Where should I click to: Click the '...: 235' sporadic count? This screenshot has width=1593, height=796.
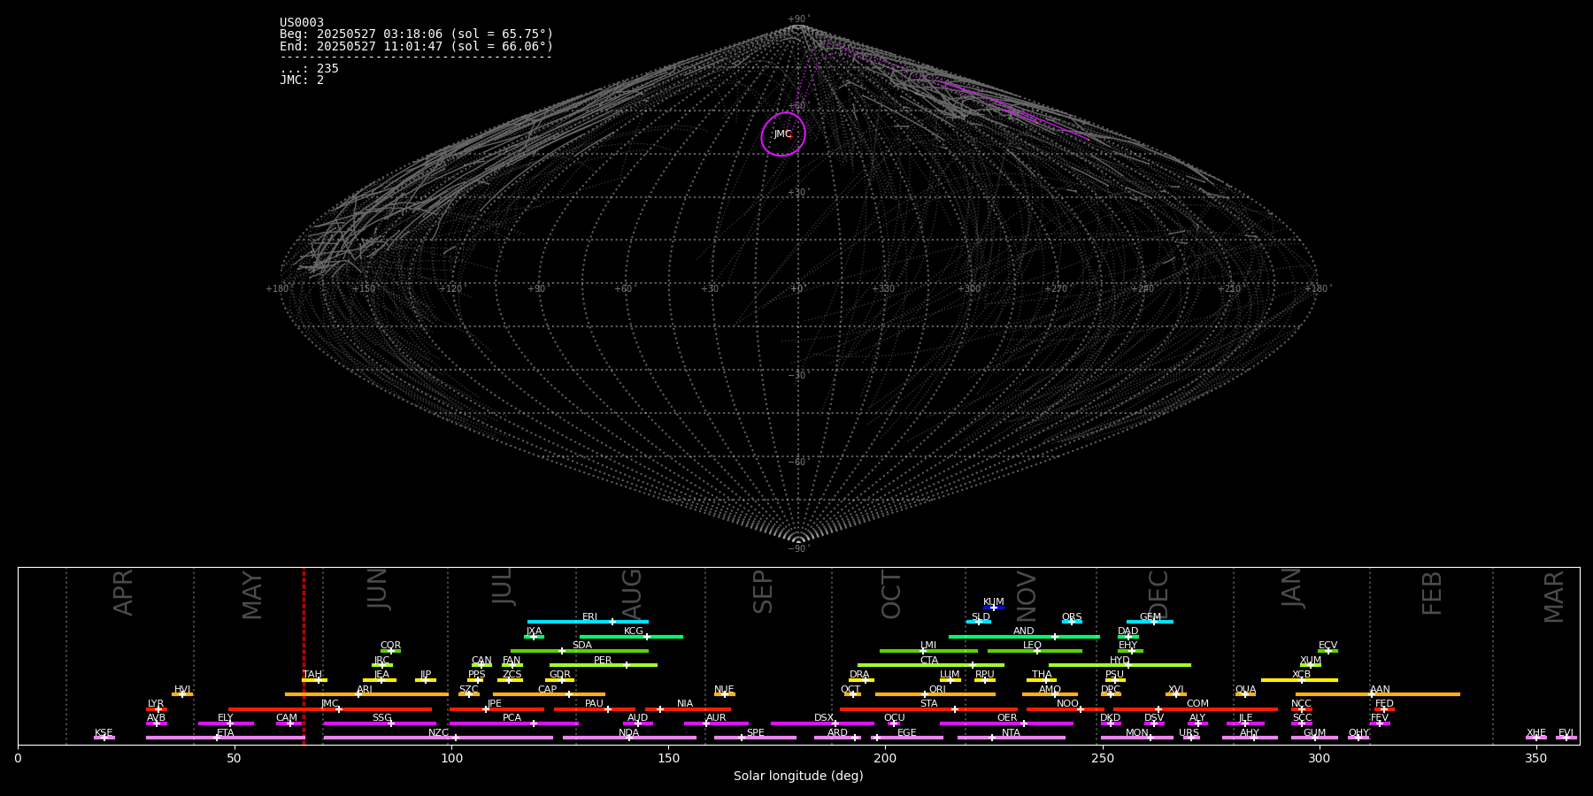click(x=309, y=68)
